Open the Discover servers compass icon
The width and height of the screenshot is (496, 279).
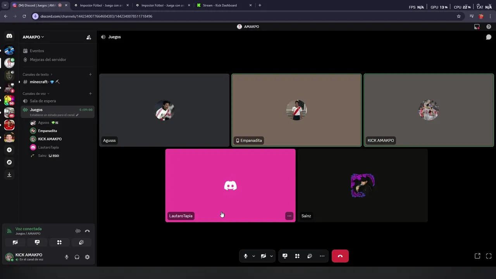[x=9, y=162]
